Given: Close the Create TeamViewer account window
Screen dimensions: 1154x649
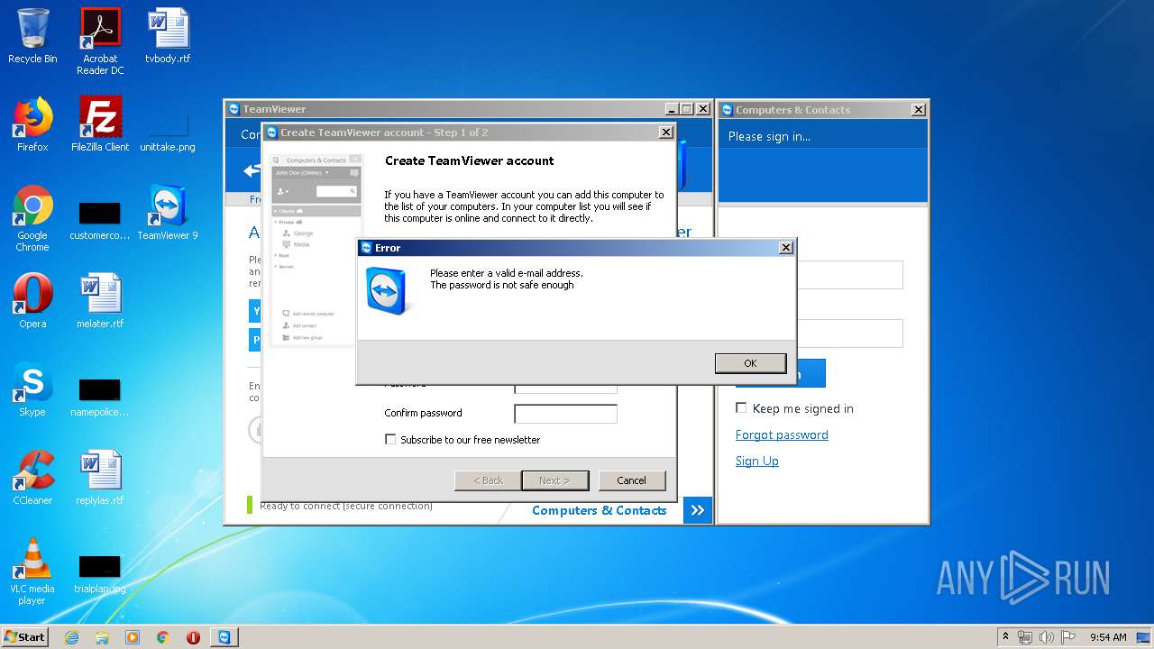Looking at the screenshot, I should tap(666, 132).
